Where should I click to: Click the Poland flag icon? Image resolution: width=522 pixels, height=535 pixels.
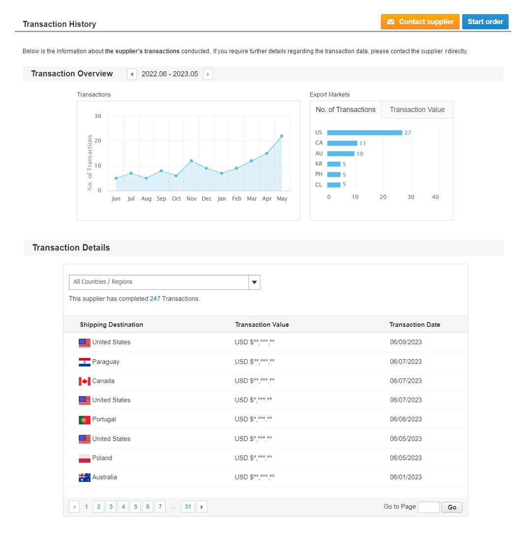pyautogui.click(x=84, y=458)
